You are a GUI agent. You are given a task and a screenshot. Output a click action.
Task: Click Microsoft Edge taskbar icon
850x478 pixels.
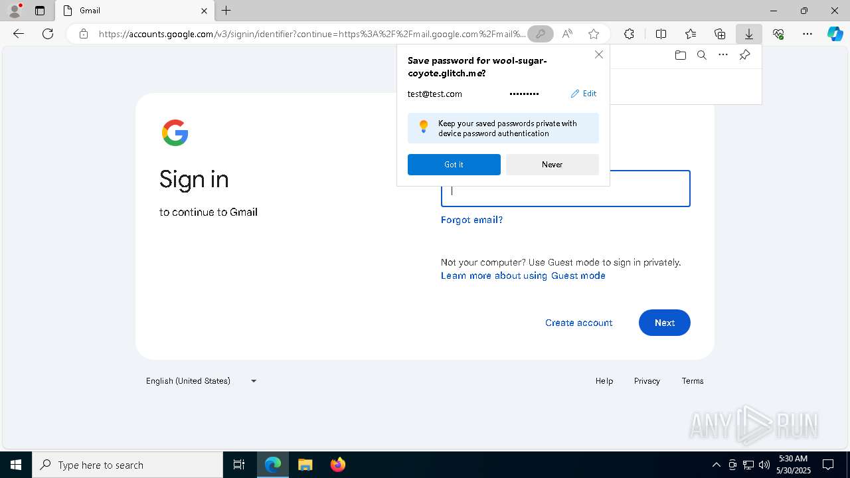(273, 465)
